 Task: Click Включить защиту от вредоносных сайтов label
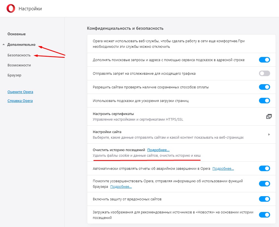tap(127, 199)
